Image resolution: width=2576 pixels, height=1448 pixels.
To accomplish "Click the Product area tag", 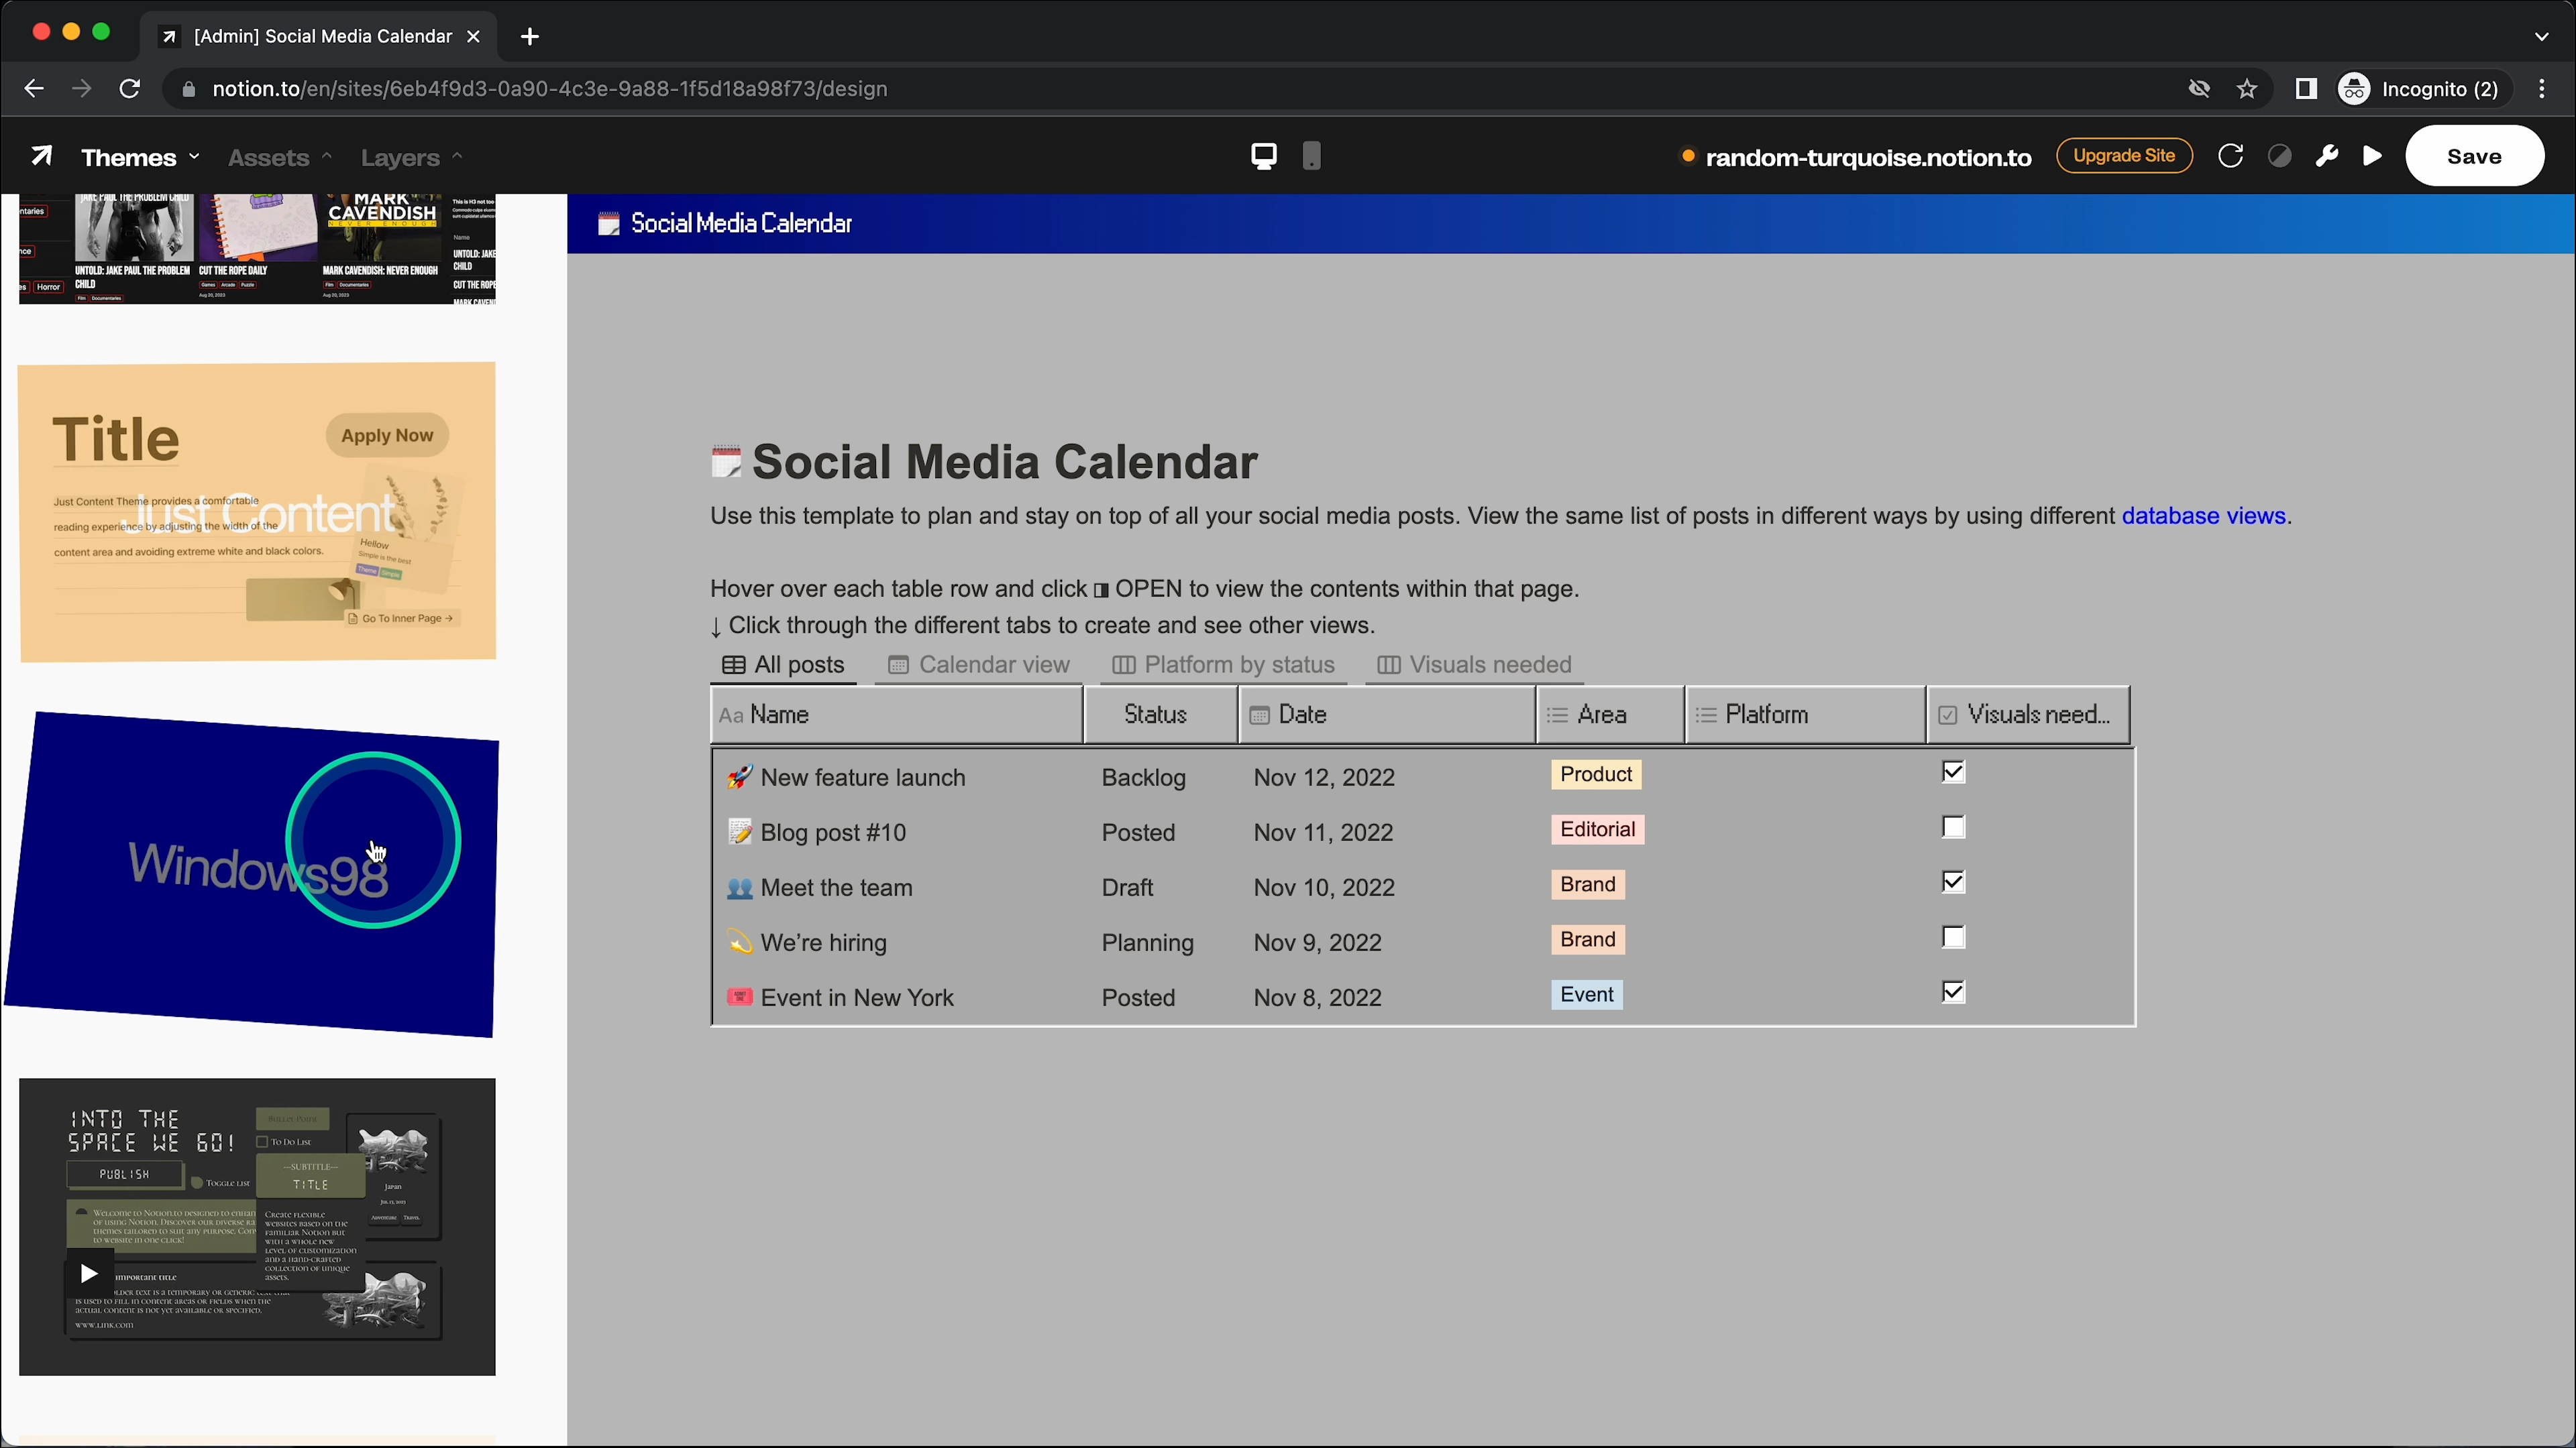I will coord(1595,774).
